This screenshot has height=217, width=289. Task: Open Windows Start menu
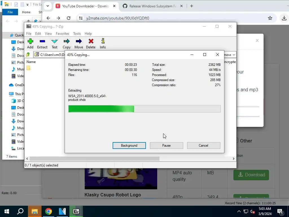(x=7, y=211)
